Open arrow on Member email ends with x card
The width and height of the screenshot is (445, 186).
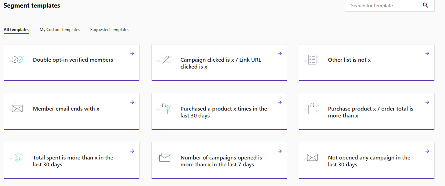[132, 102]
